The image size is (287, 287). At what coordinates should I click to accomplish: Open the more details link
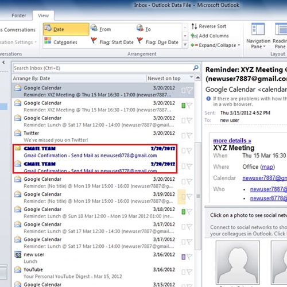tap(232, 141)
